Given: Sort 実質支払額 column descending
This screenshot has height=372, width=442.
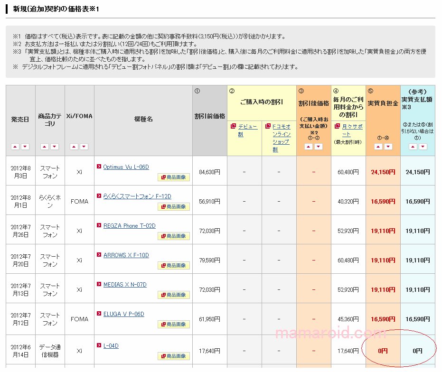Looking at the screenshot, I should (423, 147).
